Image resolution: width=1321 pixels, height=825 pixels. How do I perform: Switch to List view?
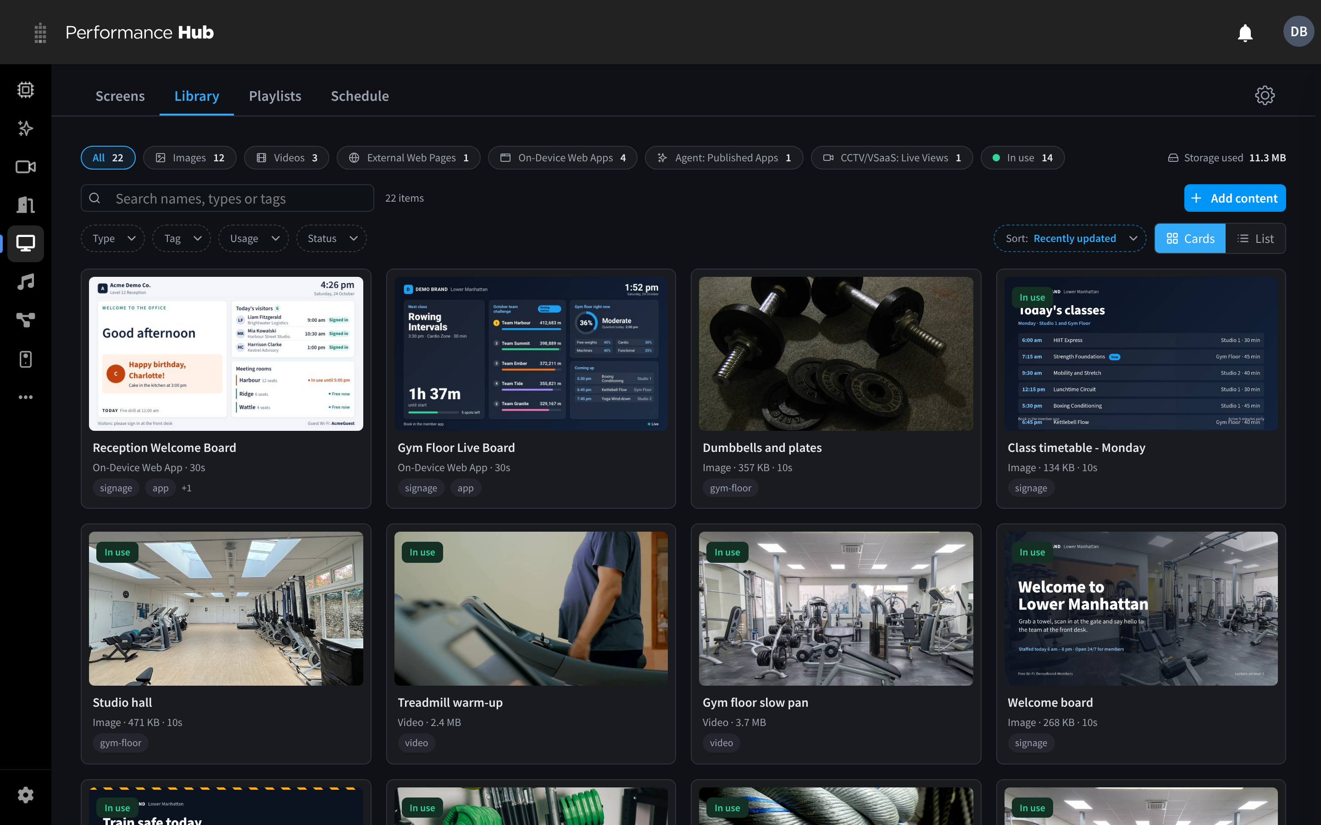[1255, 238]
